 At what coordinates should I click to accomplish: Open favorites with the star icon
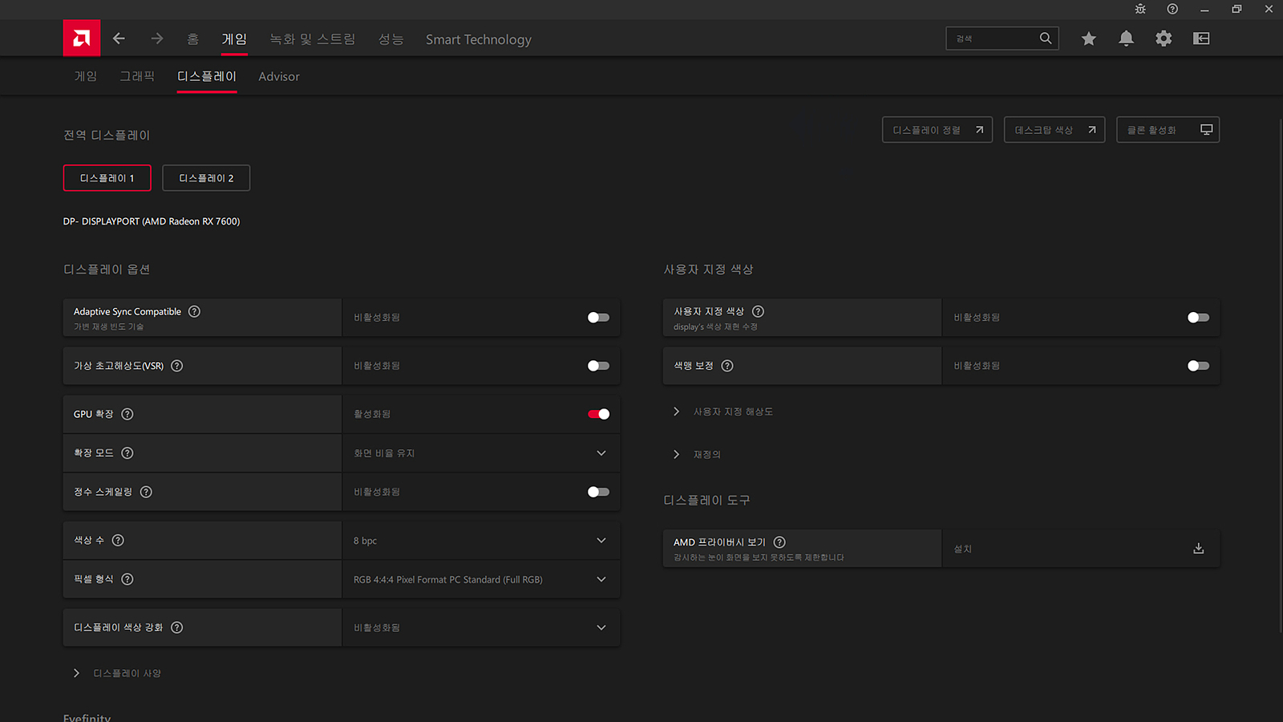click(1088, 39)
